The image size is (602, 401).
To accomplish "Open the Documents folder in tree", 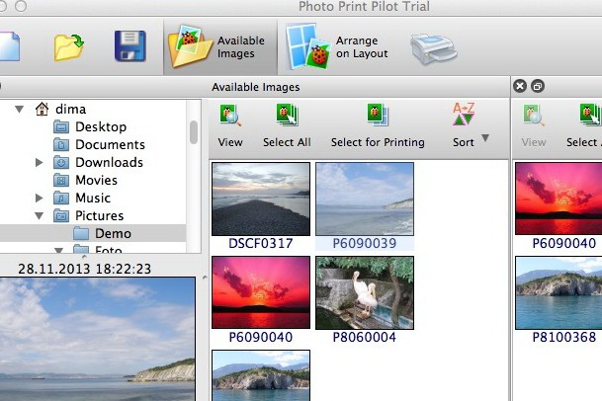I will coord(110,145).
